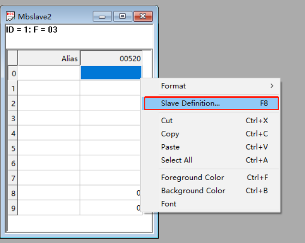Viewport: 305px width, 243px height.
Task: Click the Alias column header
Action: (x=49, y=58)
